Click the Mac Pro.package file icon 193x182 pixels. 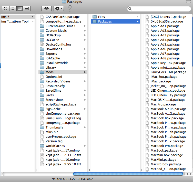pos(147,104)
